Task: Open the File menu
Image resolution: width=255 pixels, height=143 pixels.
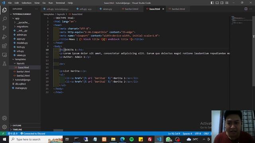Action: 10,3
